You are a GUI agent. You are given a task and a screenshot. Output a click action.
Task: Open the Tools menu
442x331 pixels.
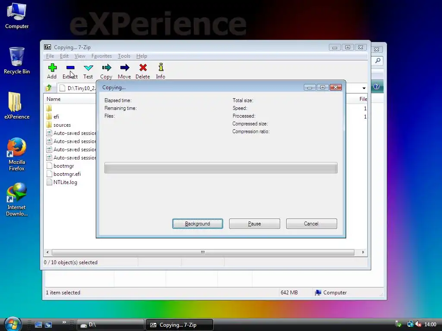pyautogui.click(x=124, y=56)
